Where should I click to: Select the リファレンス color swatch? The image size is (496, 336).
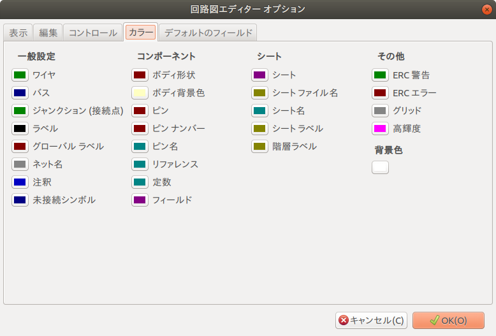click(140, 164)
